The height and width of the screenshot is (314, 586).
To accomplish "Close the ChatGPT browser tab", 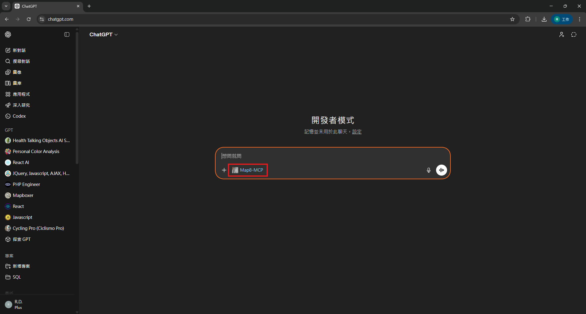I will [78, 6].
